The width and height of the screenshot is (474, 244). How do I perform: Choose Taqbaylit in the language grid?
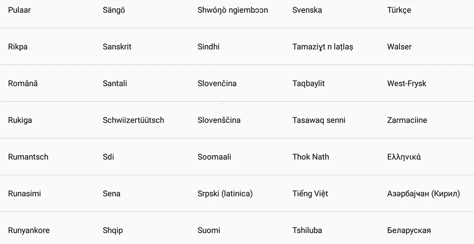coord(308,83)
